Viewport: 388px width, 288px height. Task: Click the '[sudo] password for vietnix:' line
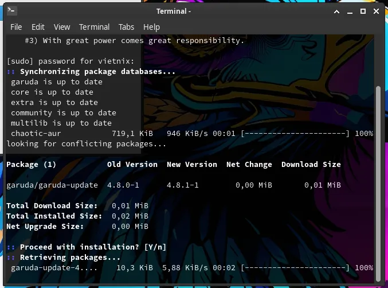(x=70, y=61)
